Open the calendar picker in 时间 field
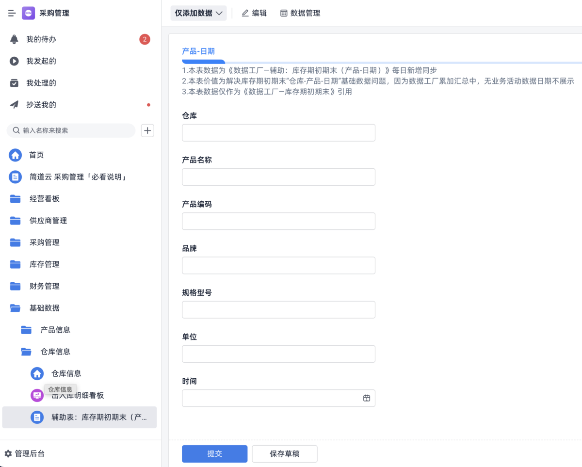Viewport: 582px width, 467px height. click(367, 398)
